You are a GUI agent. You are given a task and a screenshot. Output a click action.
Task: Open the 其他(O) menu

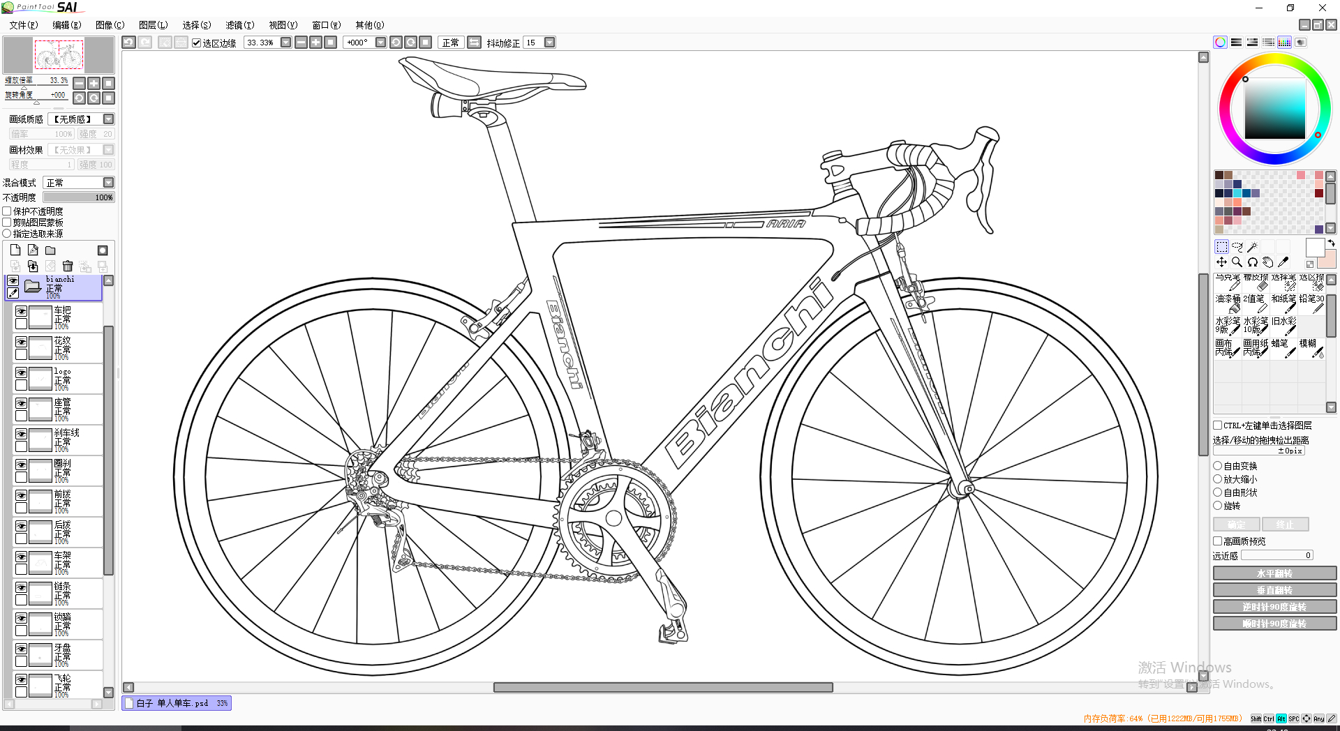click(370, 25)
